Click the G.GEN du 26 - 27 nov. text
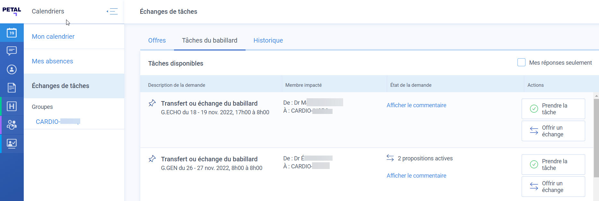 pos(212,168)
